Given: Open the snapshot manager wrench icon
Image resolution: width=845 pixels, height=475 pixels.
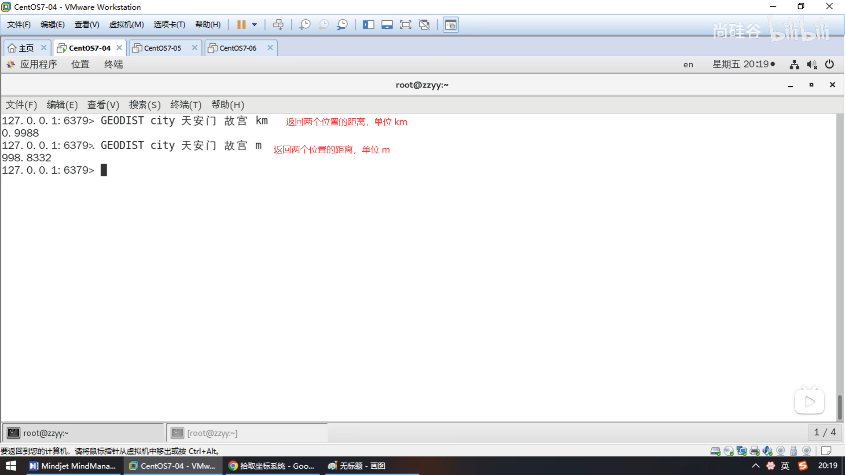Looking at the screenshot, I should [x=342, y=25].
